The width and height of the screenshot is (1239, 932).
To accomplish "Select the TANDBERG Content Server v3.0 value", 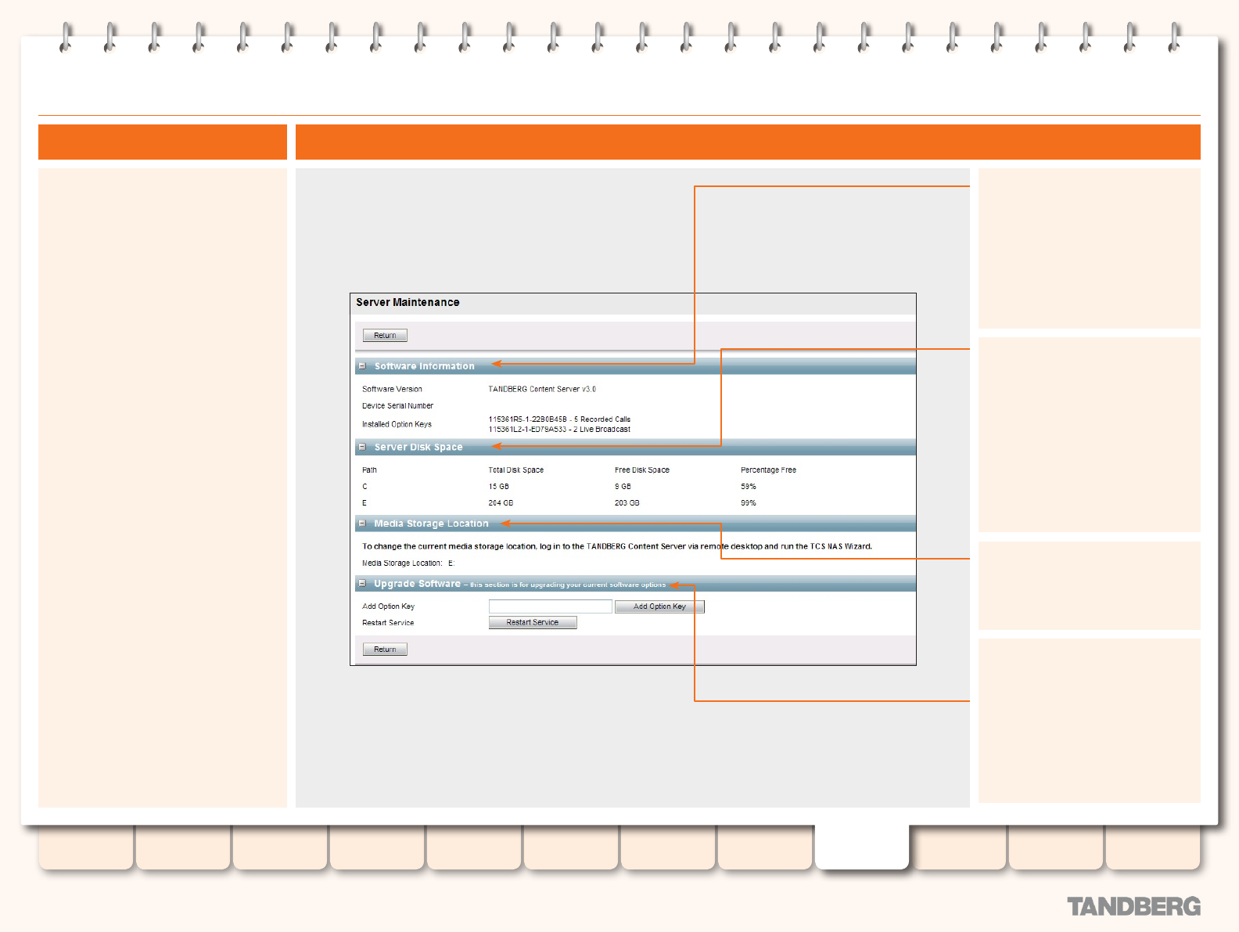I will (542, 389).
